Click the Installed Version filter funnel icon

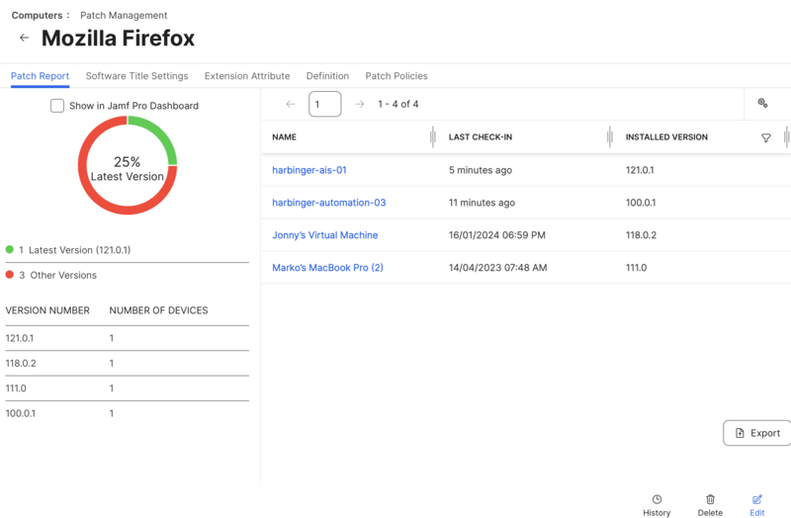click(765, 137)
